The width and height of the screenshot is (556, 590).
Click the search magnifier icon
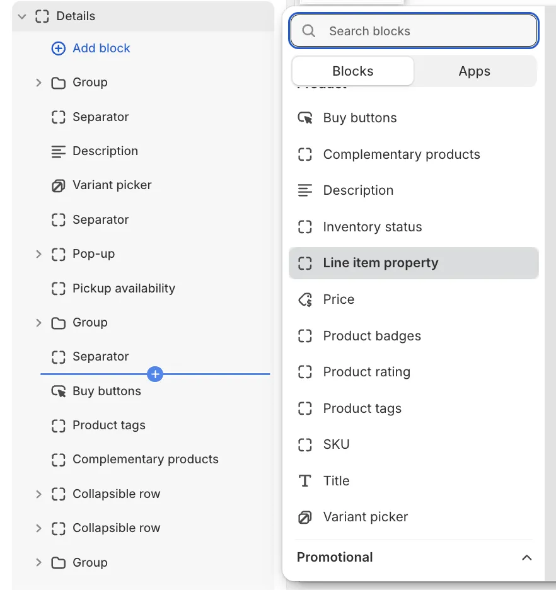click(309, 31)
